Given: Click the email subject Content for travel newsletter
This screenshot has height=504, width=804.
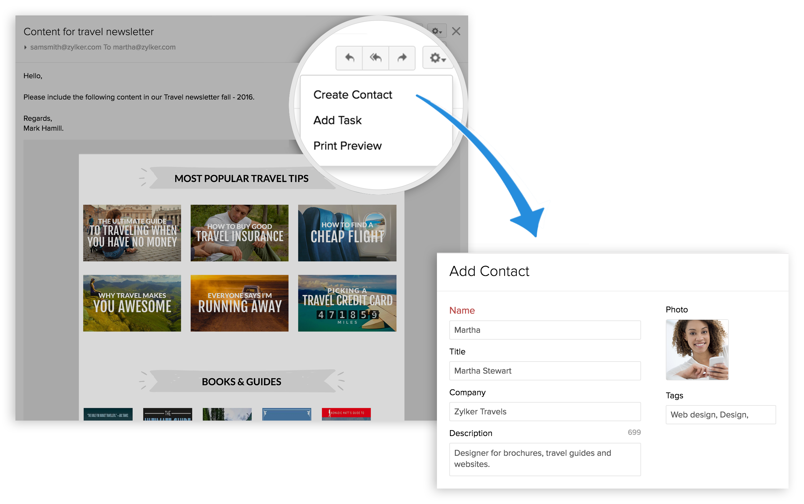Looking at the screenshot, I should point(88,32).
